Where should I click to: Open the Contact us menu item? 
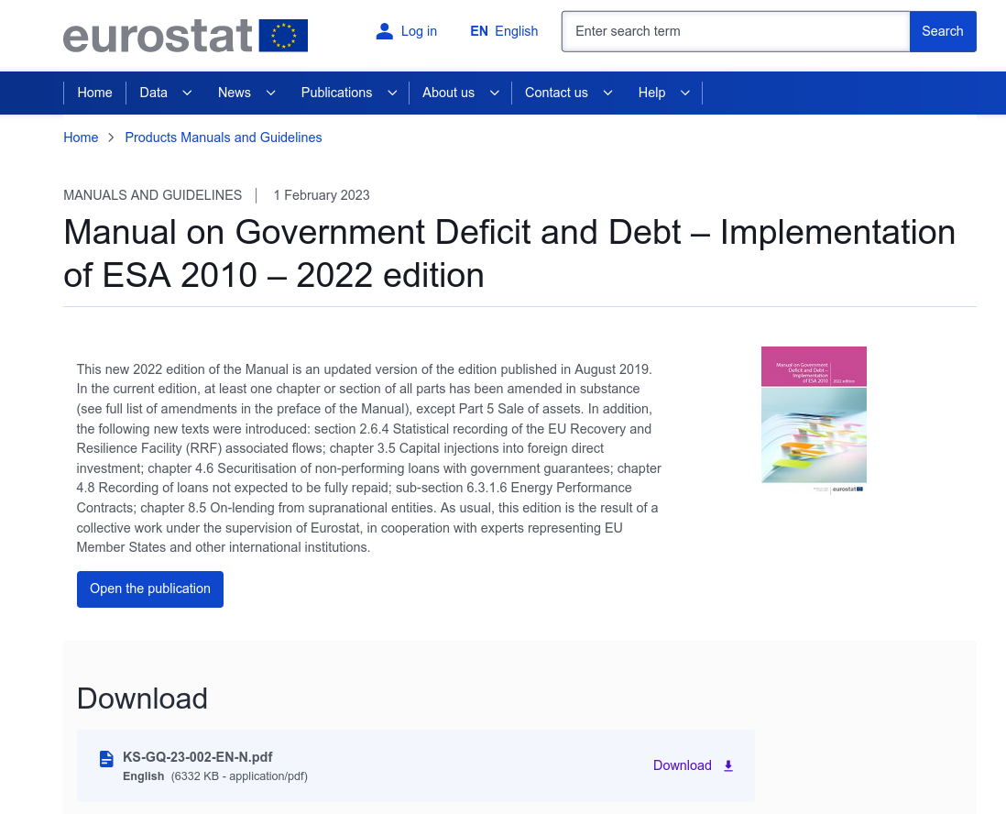(556, 93)
